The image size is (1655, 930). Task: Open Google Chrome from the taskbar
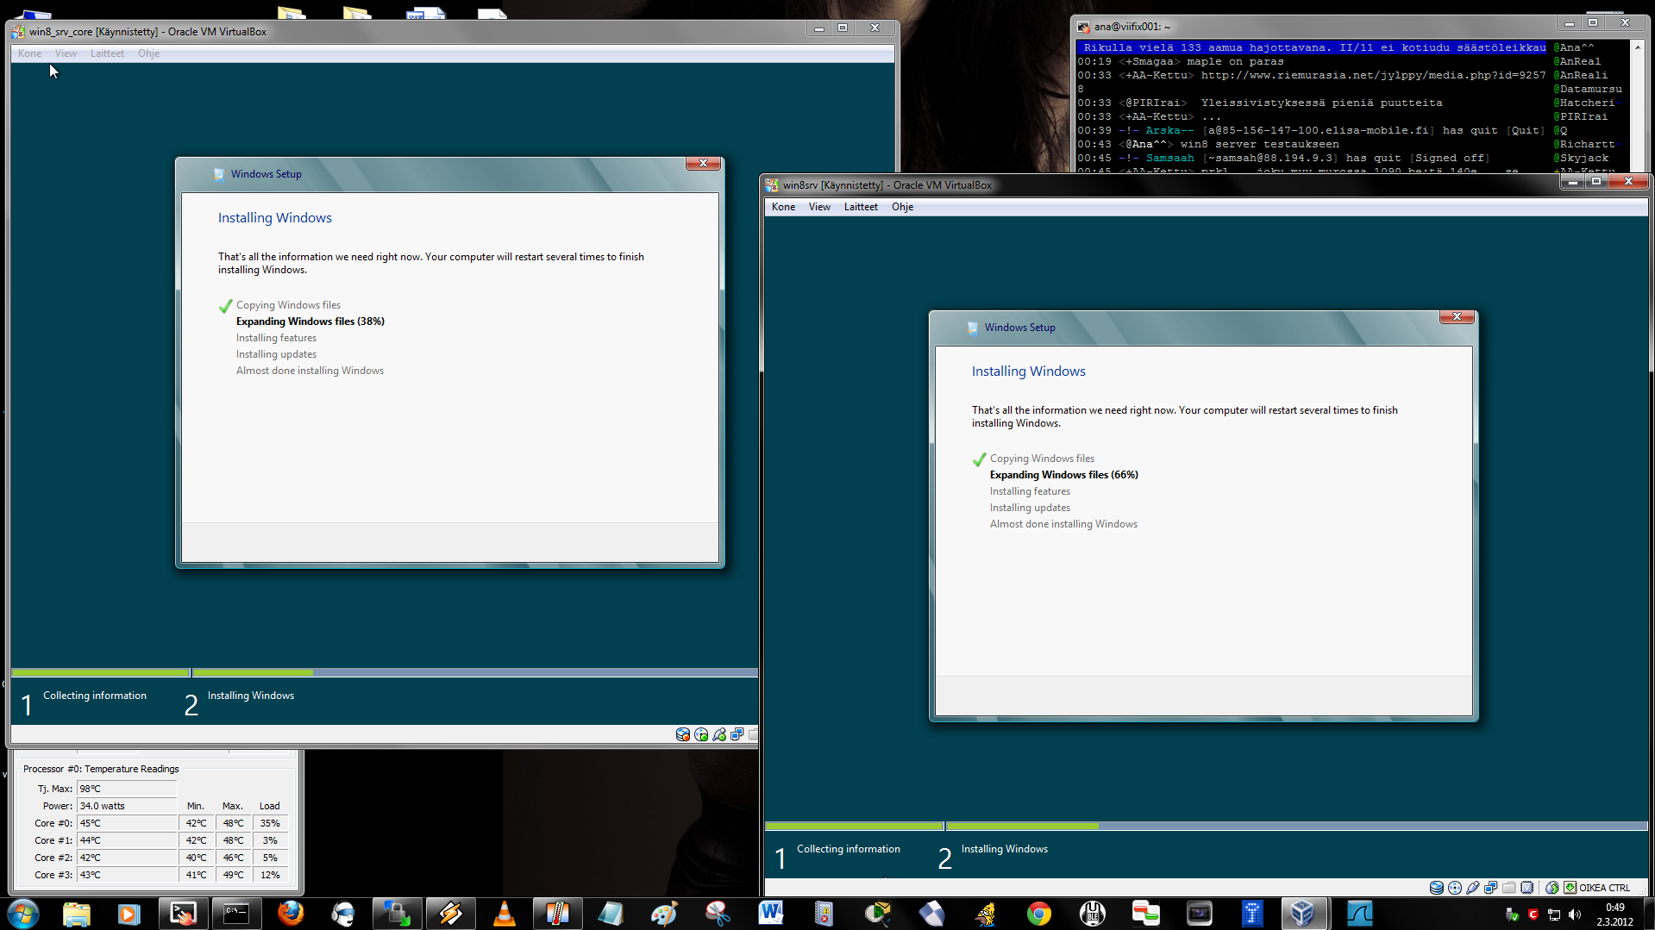[1038, 913]
